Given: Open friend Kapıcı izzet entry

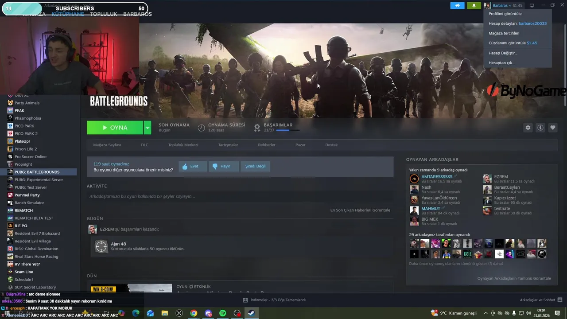Looking at the screenshot, I should [505, 198].
